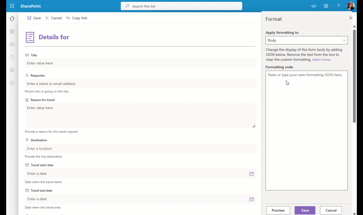Click the chevron on the Body dropdown
This screenshot has width=363, height=215.
344,40
